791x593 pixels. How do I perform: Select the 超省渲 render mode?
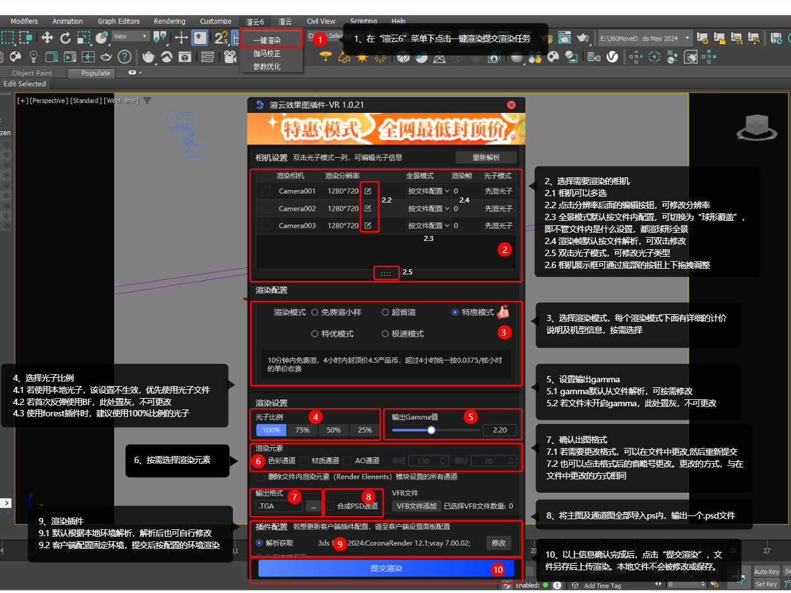(x=386, y=312)
